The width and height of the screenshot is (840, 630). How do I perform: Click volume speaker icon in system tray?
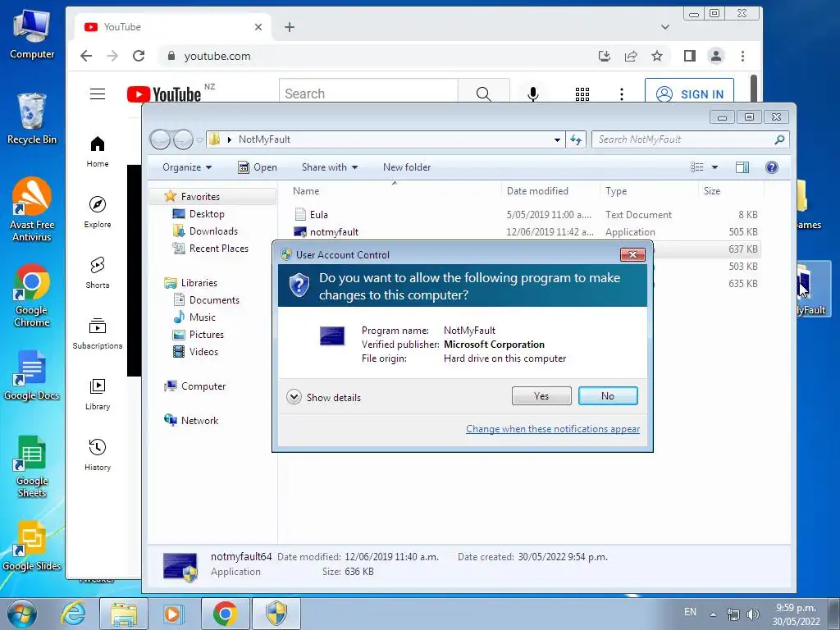pos(753,614)
